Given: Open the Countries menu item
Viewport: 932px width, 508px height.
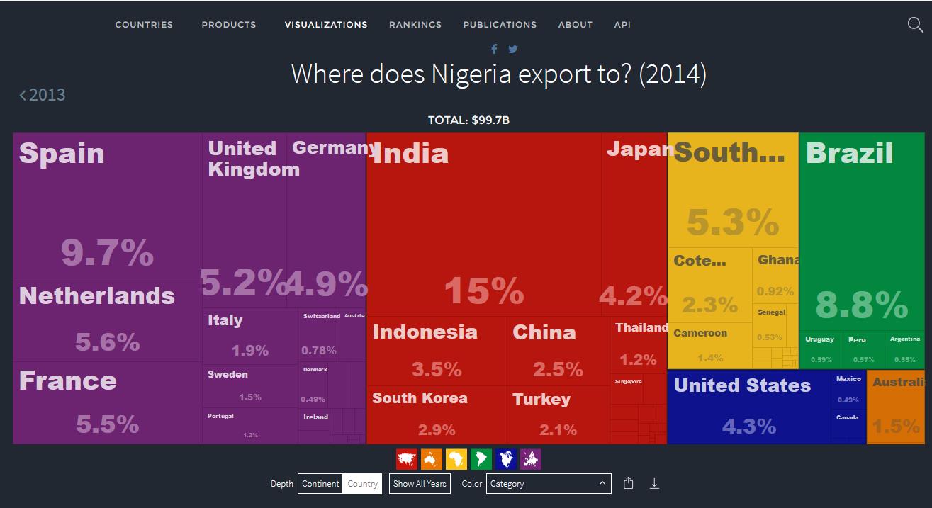Looking at the screenshot, I should pos(144,25).
